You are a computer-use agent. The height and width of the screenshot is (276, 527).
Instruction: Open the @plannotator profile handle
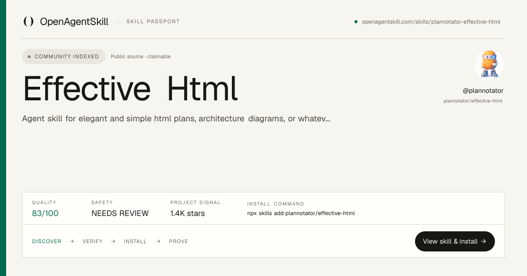click(483, 91)
